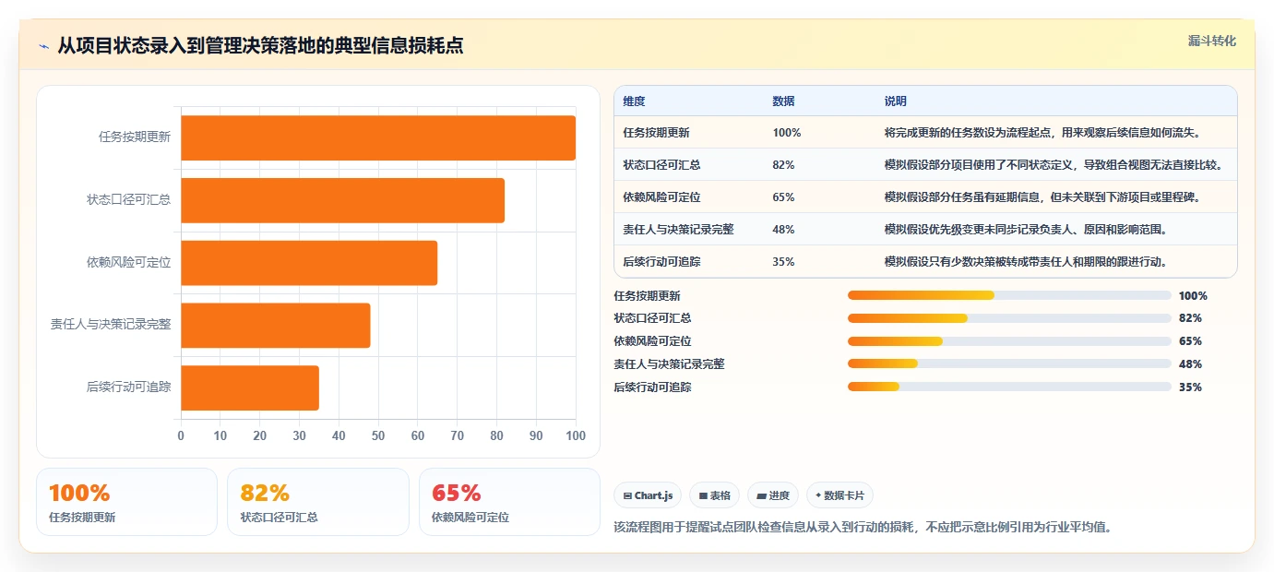Click the 漏斗转化 tag in the header
This screenshot has height=572, width=1274.
[x=1212, y=41]
